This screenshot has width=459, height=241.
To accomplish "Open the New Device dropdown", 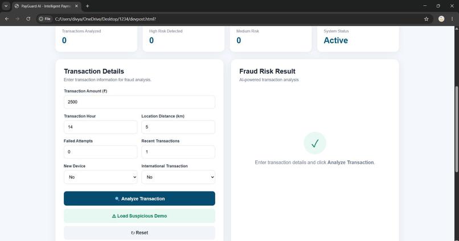I will (x=100, y=177).
